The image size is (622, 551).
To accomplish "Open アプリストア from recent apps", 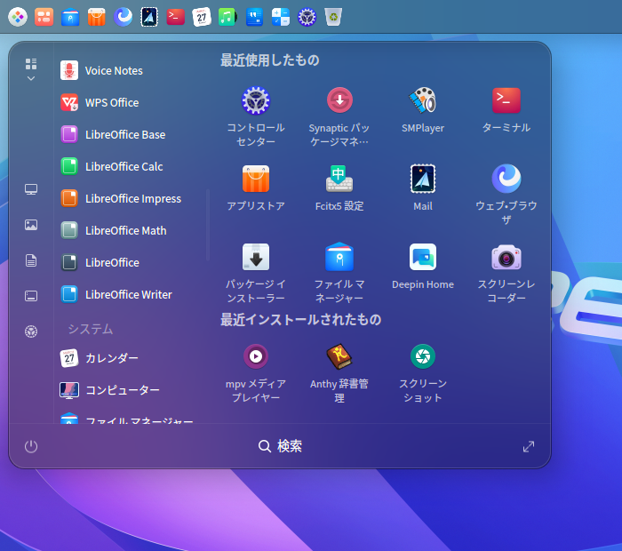I will [256, 180].
